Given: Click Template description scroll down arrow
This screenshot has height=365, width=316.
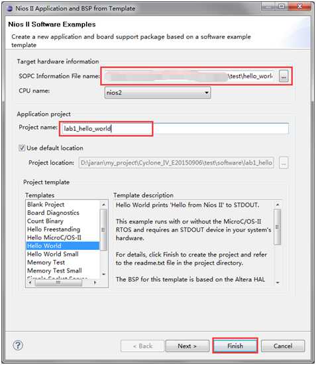Looking at the screenshot, I should [x=278, y=282].
